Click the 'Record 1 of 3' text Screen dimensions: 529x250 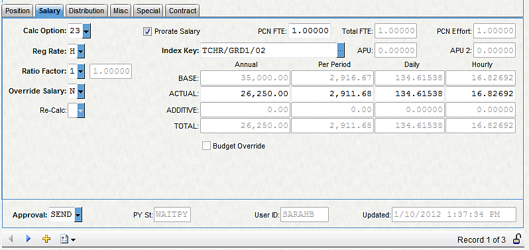pyautogui.click(x=481, y=240)
